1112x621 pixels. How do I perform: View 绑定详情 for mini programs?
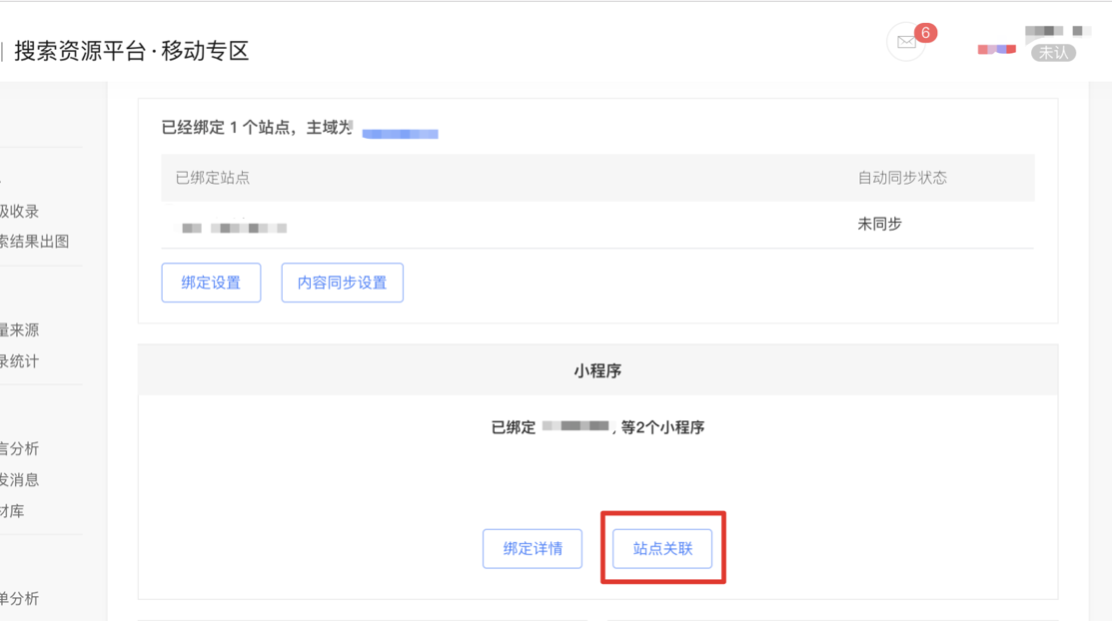coord(533,548)
